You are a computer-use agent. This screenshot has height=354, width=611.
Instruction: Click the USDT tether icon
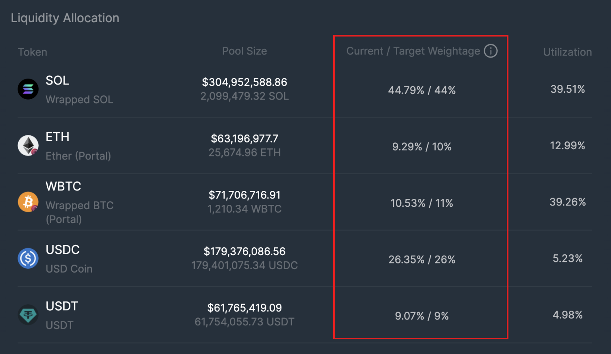(x=28, y=315)
